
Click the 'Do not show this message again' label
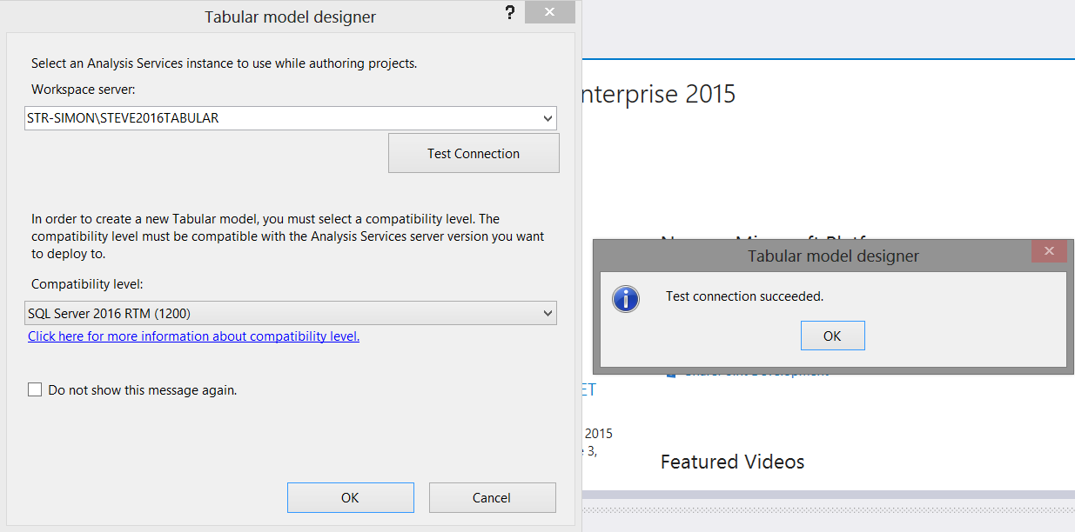click(143, 390)
